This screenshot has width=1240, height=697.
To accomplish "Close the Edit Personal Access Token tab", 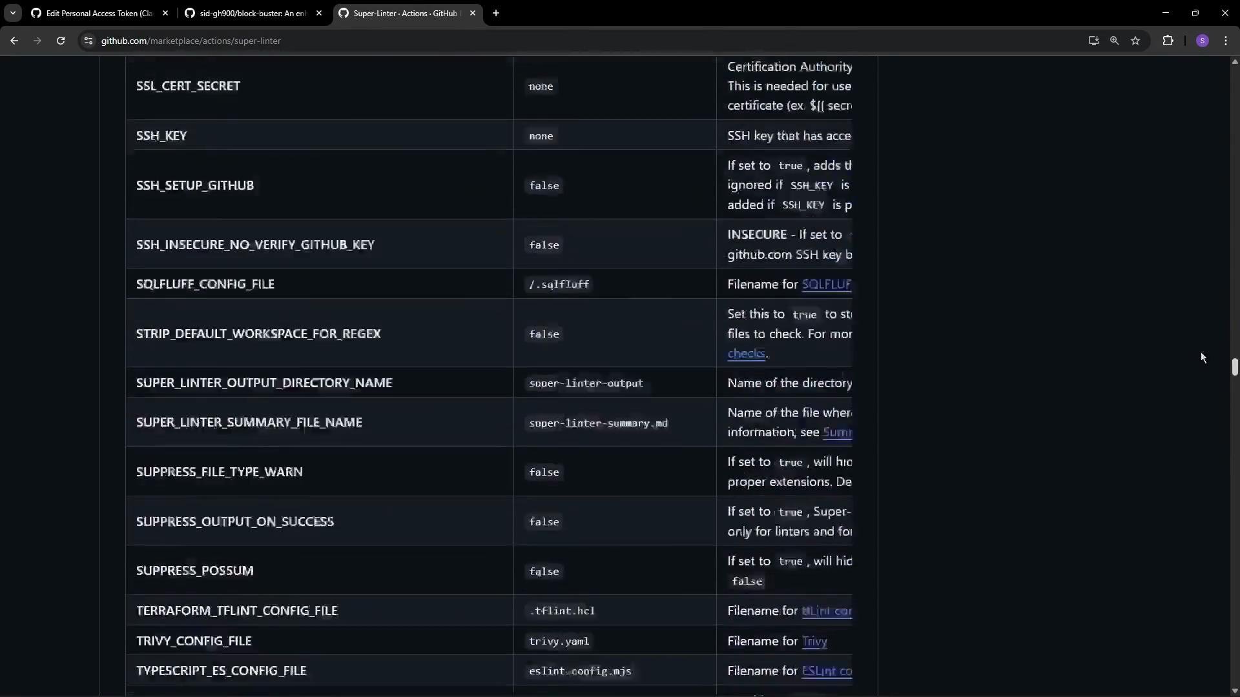I will point(165,13).
